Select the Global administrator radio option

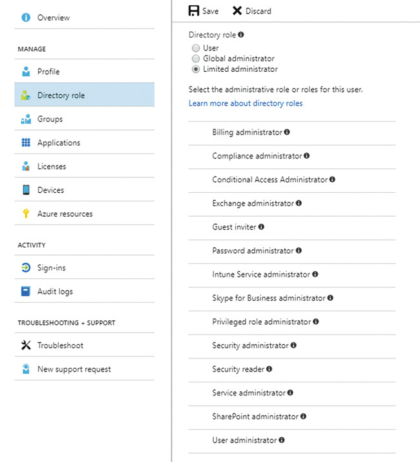196,58
